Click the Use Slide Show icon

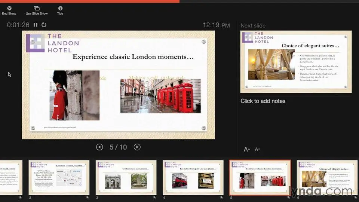pyautogui.click(x=37, y=9)
